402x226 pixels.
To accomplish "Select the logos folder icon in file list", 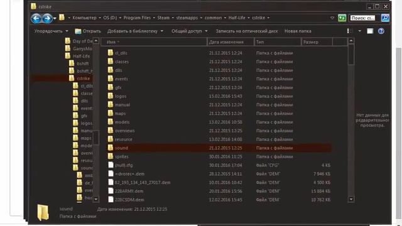I will [111, 96].
